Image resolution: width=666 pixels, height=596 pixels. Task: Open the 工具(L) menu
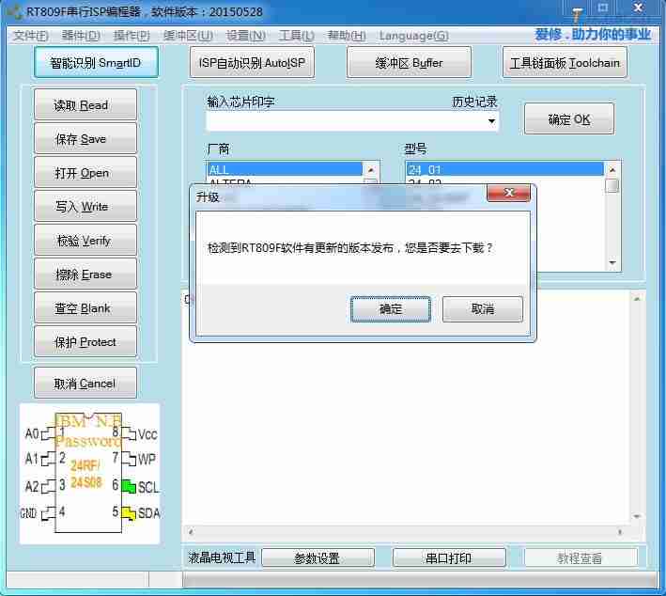coord(296,36)
